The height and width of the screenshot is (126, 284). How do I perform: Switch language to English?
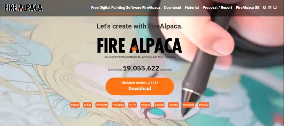(x=75, y=105)
